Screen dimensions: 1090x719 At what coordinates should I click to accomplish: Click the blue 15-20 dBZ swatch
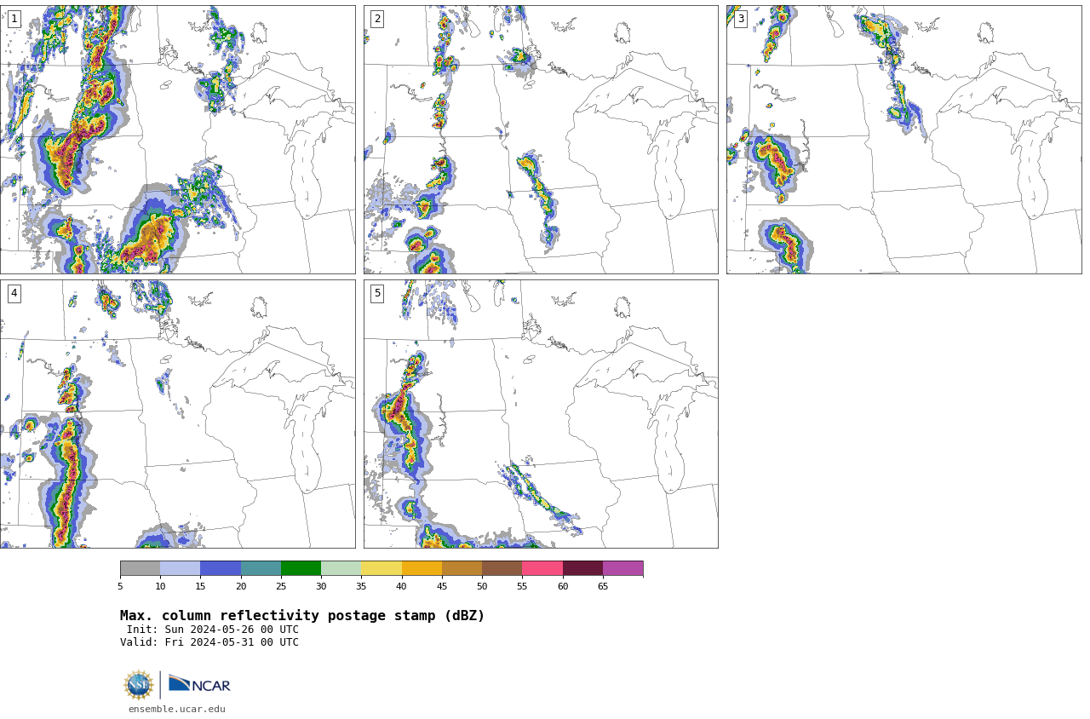(x=221, y=568)
